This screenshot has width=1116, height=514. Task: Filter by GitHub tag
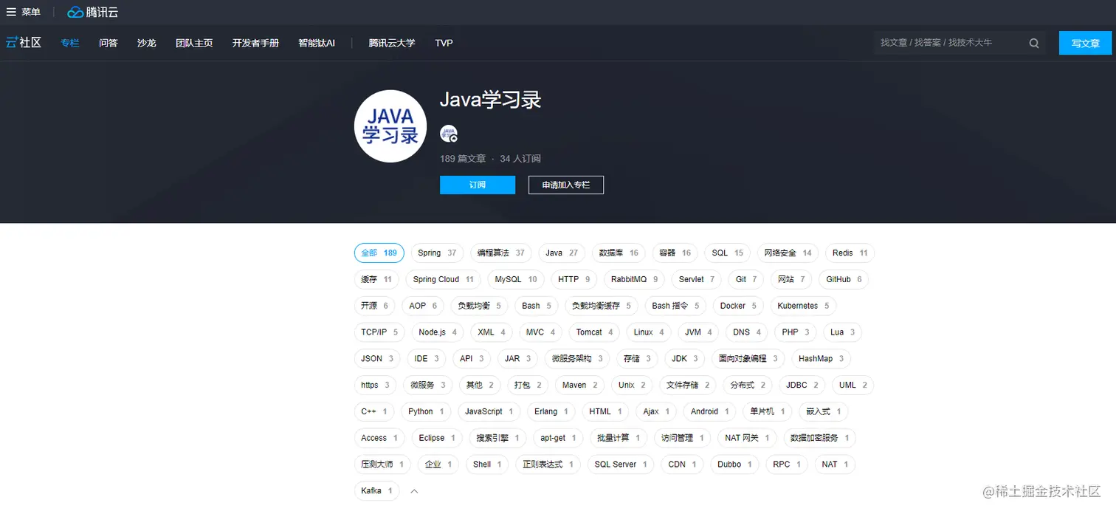point(844,279)
